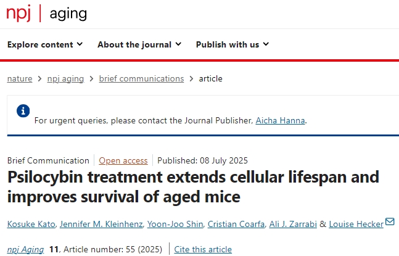This screenshot has height=256, width=399.
Task: Click the article title heading
Action: 193,187
